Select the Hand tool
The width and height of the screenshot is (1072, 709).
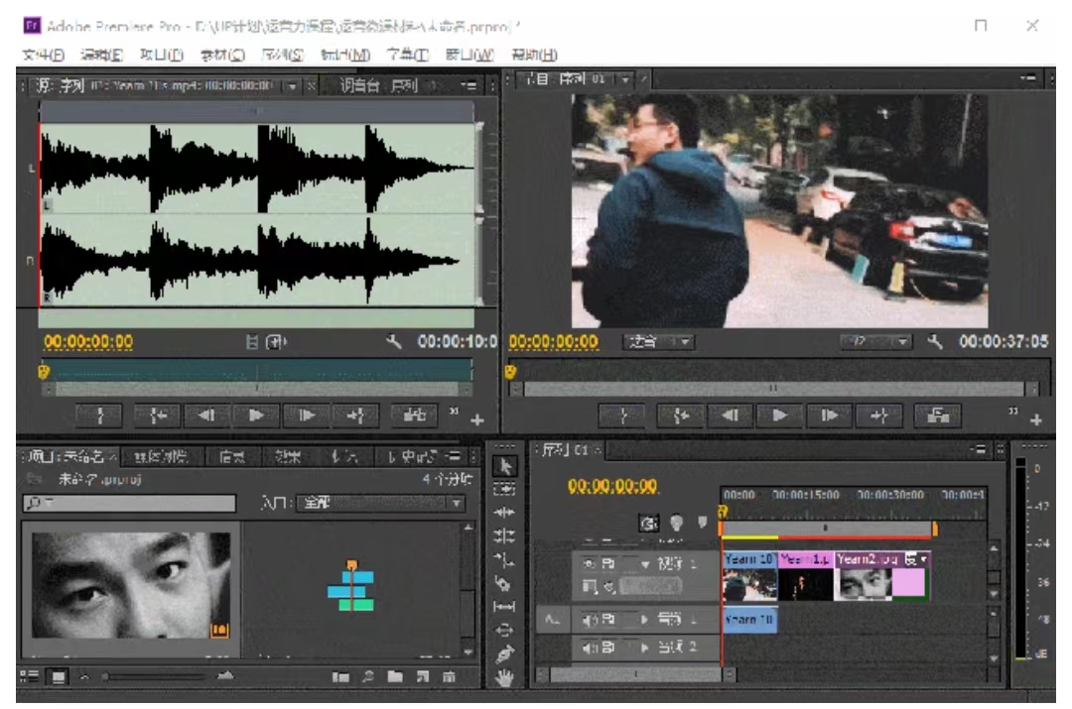click(504, 679)
